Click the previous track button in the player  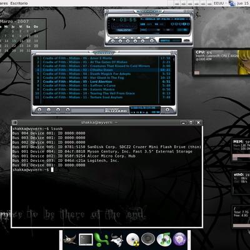(112, 41)
